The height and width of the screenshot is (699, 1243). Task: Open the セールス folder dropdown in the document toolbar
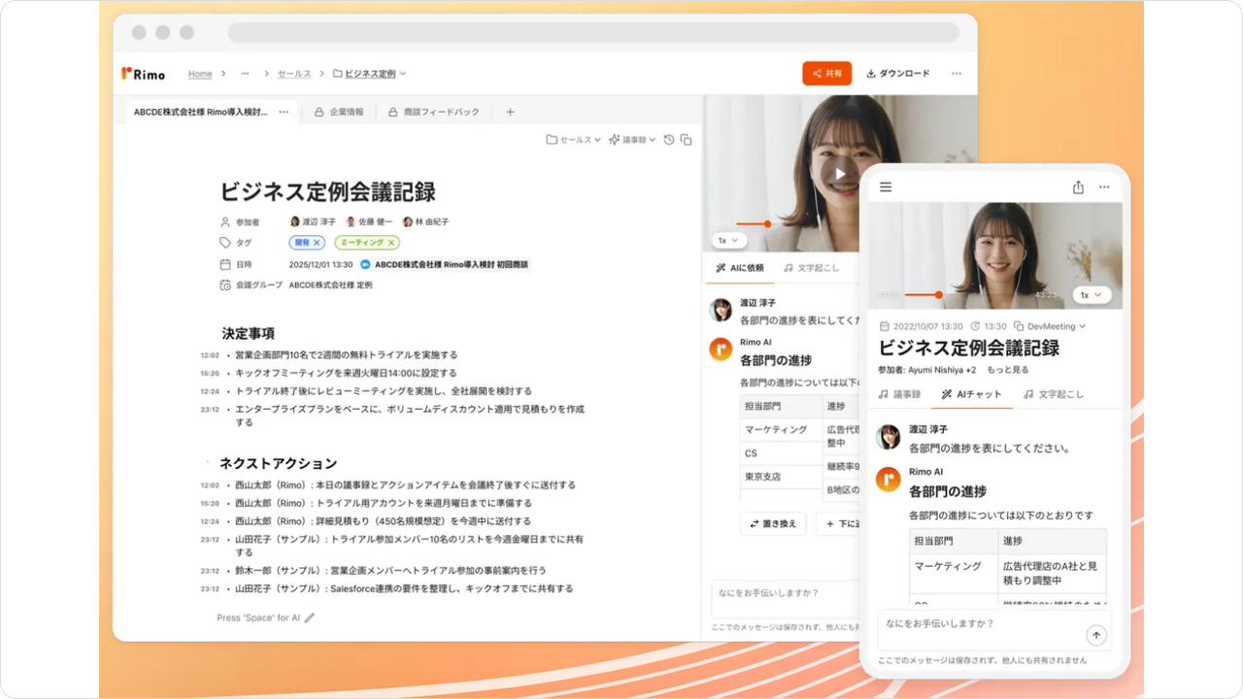(x=574, y=140)
